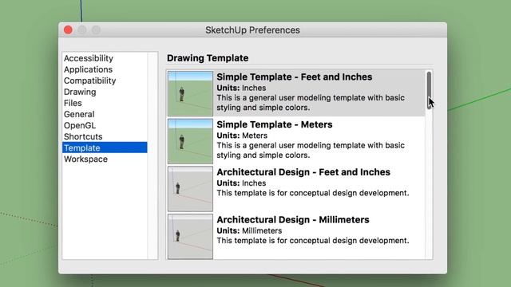Image resolution: width=511 pixels, height=287 pixels.
Task: Click 'Units: Meters' under Simple Template
Action: point(242,136)
